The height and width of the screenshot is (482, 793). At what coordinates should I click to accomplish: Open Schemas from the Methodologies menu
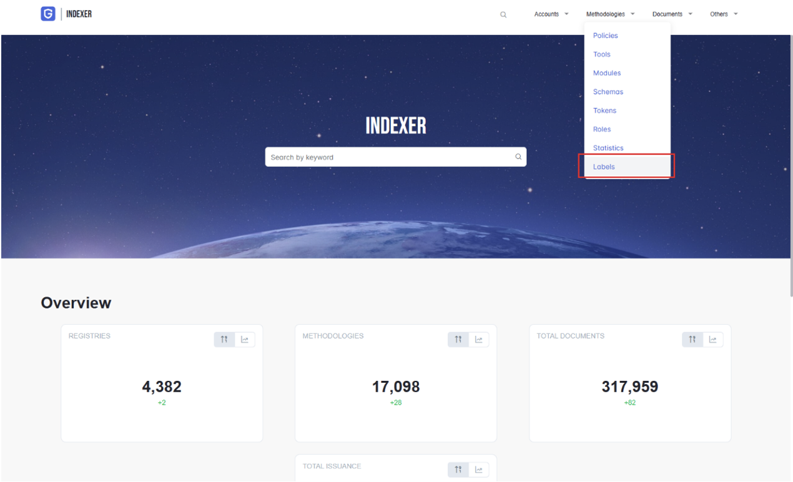(608, 92)
